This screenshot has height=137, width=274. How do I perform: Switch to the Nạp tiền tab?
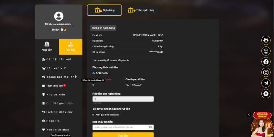coord(47,47)
